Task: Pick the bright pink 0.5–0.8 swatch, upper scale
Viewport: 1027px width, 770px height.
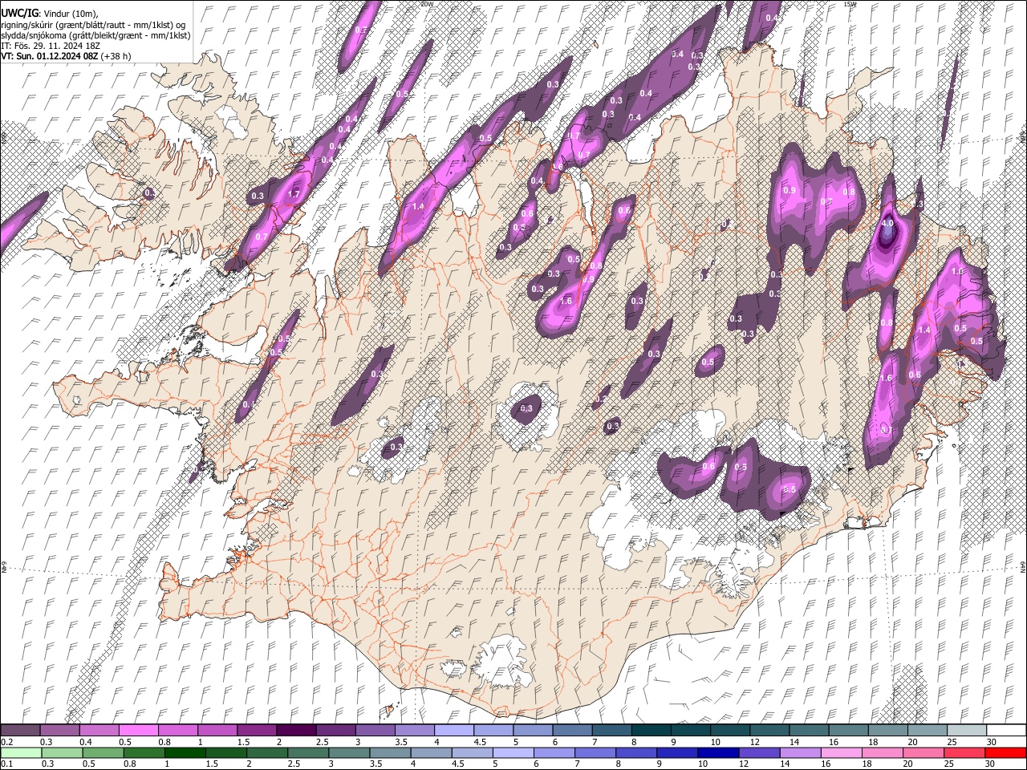Action: click(138, 731)
